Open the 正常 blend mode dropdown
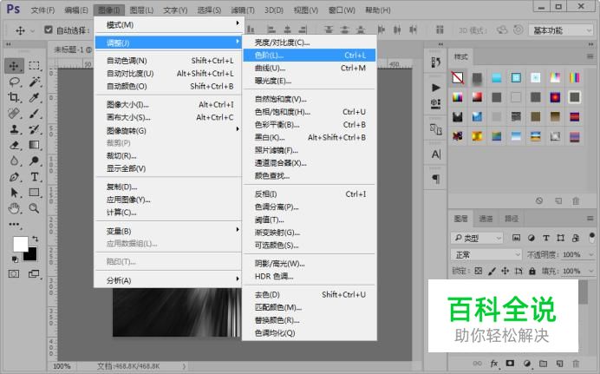Viewport: 600px width, 374px height. [486, 254]
